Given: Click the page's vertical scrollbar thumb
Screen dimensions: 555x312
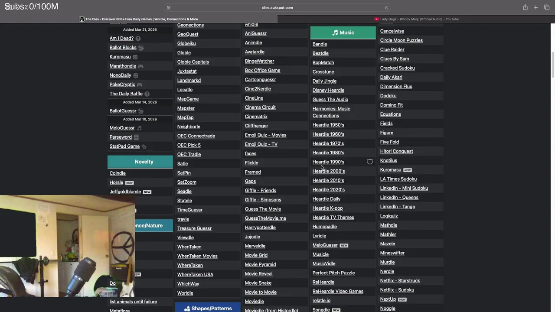Looking at the screenshot, I should pyautogui.click(x=553, y=65).
